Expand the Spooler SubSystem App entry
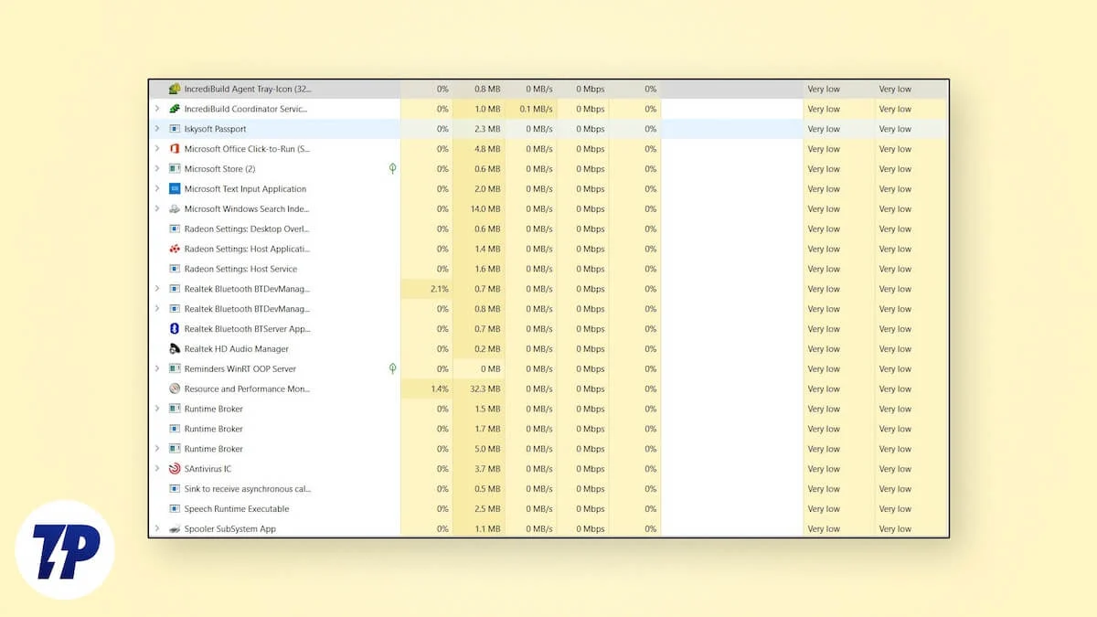Screen dimensions: 1097x617 (157, 529)
